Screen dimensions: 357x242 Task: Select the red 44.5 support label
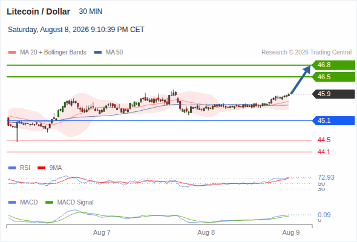click(324, 140)
